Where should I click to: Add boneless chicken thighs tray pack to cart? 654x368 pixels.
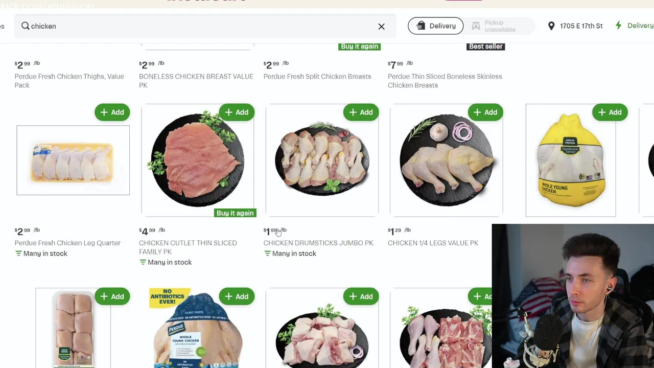tap(112, 296)
